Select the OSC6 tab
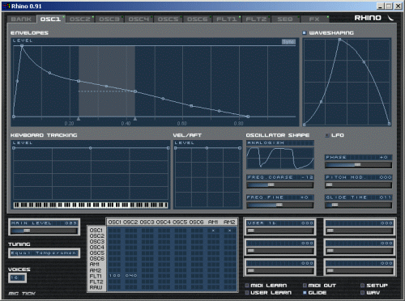 click(198, 19)
